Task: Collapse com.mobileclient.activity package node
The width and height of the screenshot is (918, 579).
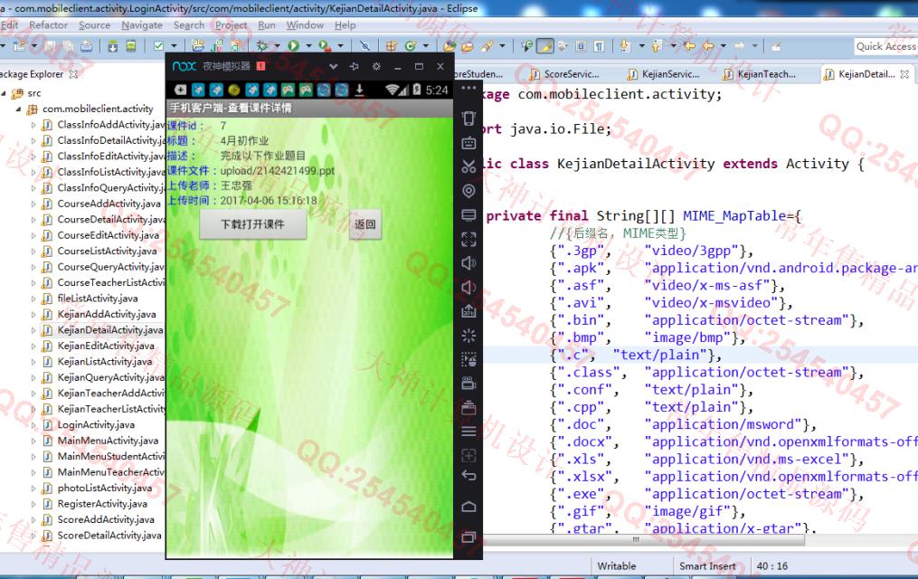Action: click(x=18, y=109)
